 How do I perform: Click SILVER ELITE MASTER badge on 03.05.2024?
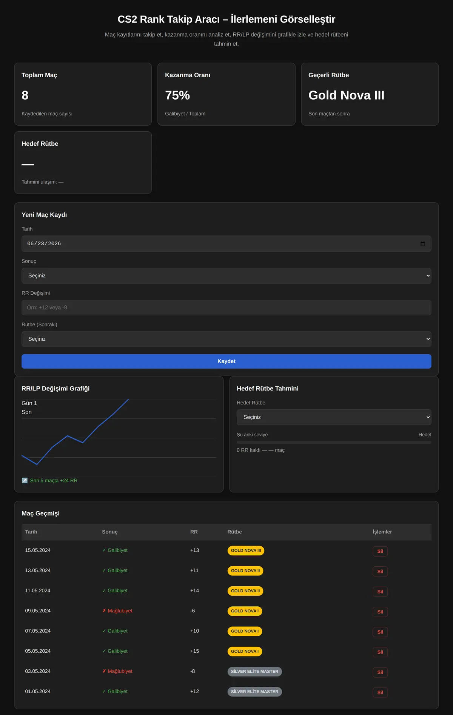(254, 672)
